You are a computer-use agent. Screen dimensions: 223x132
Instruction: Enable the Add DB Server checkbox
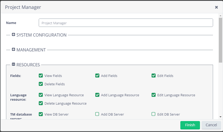(97, 114)
